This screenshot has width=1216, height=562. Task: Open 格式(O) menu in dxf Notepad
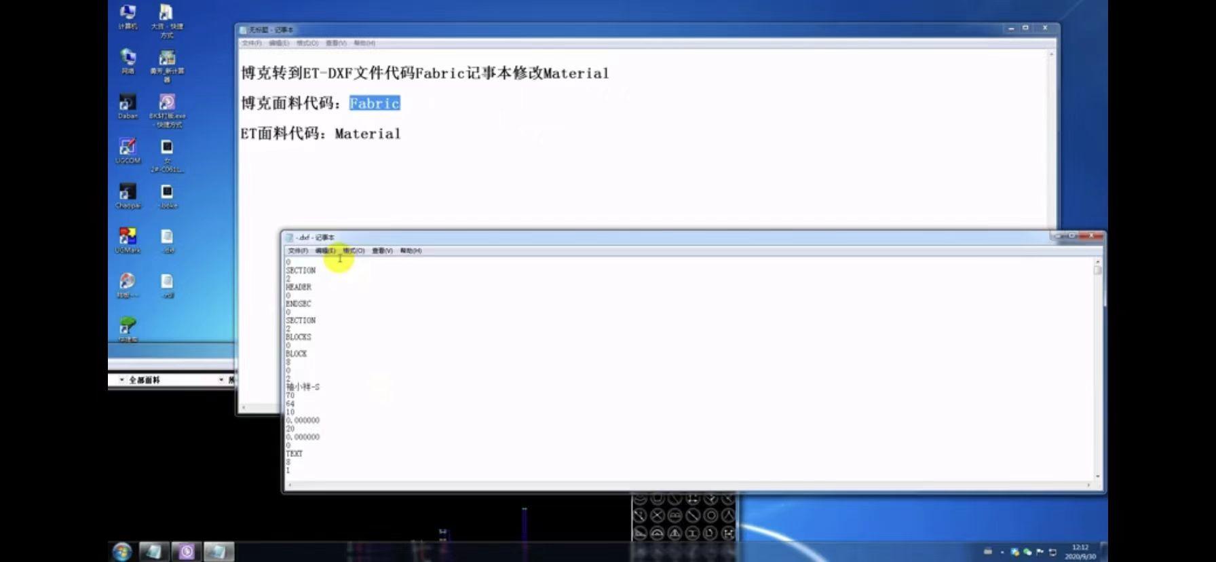[x=354, y=250]
